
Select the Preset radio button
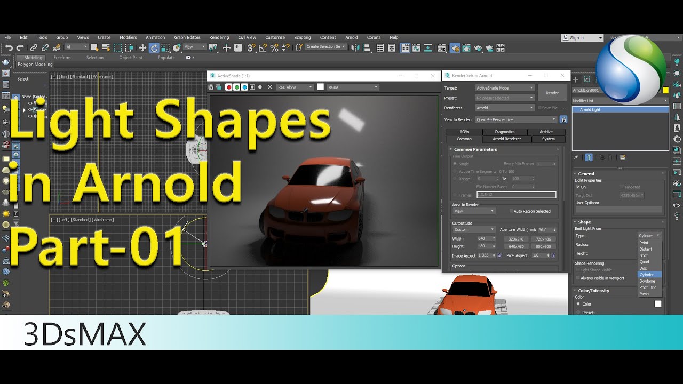(x=578, y=313)
